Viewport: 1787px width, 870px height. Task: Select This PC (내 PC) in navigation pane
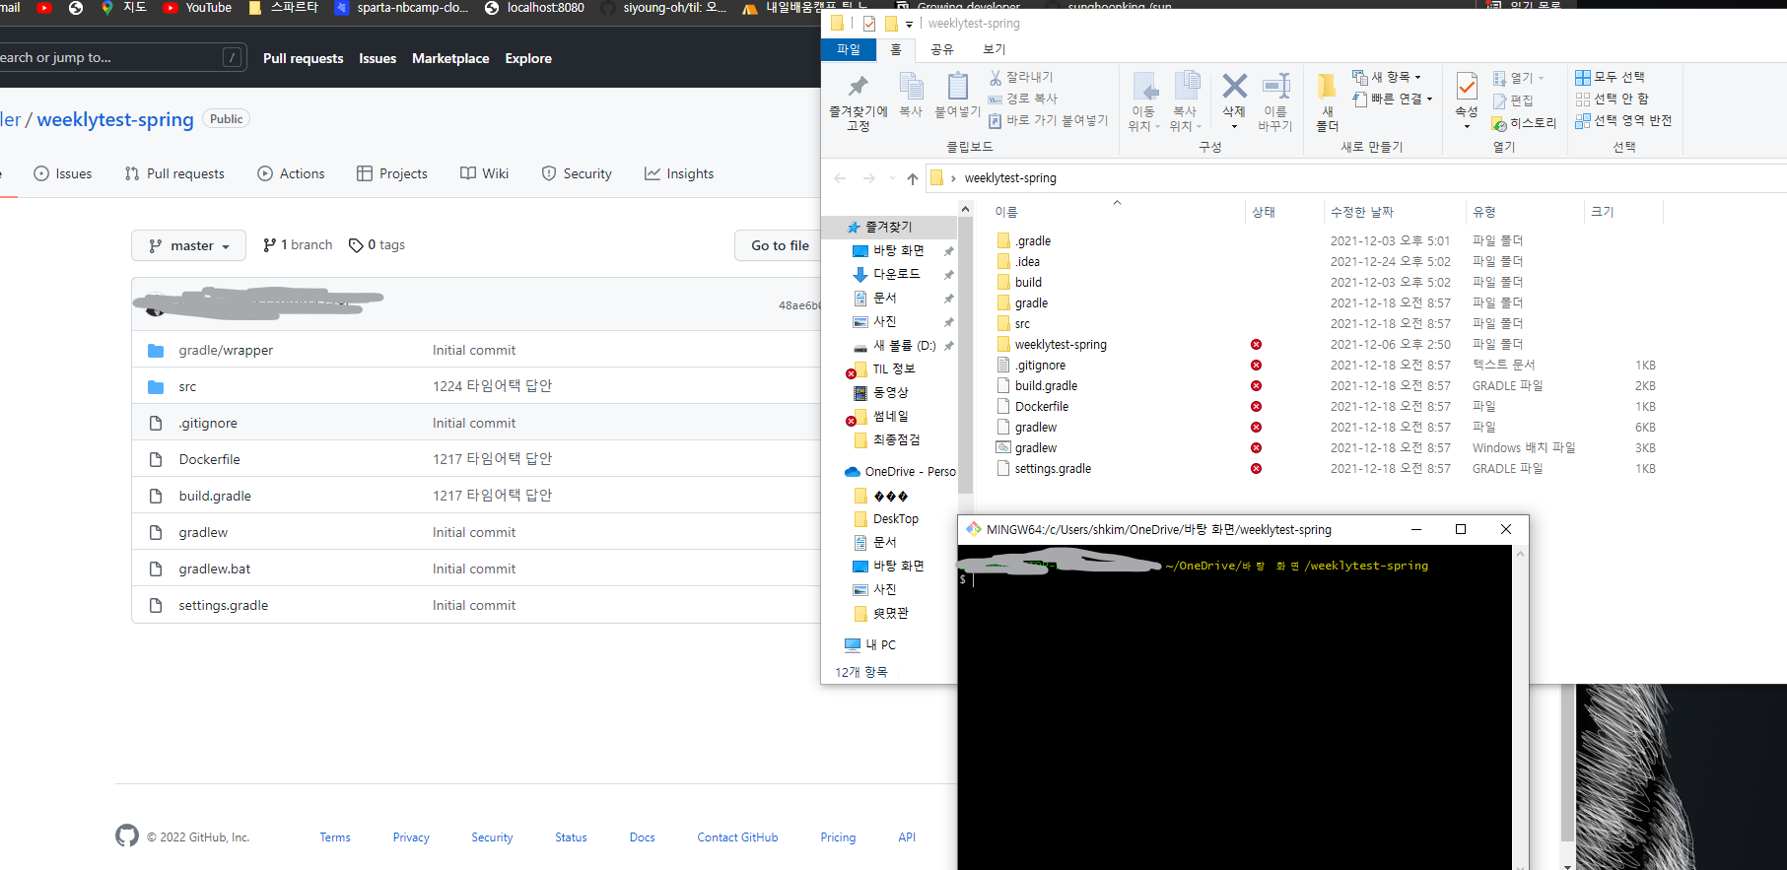pyautogui.click(x=871, y=644)
